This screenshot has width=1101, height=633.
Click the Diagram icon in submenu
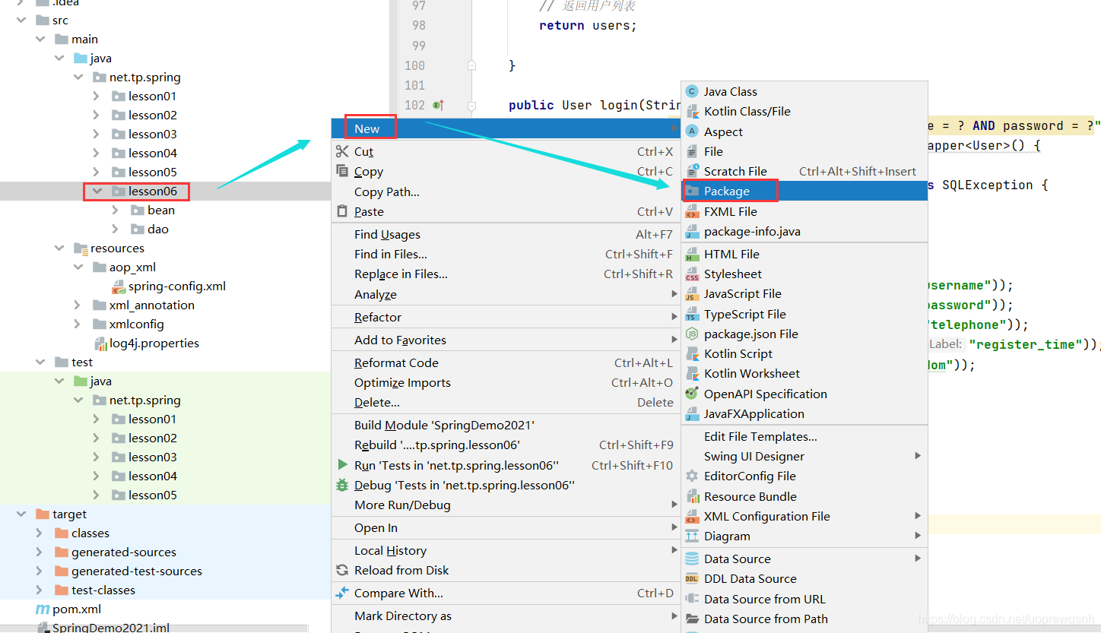click(x=692, y=536)
